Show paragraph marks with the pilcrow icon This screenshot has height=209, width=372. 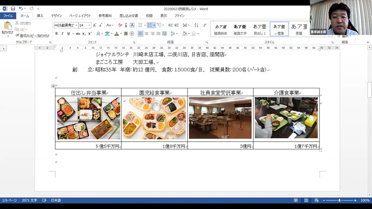click(x=205, y=25)
